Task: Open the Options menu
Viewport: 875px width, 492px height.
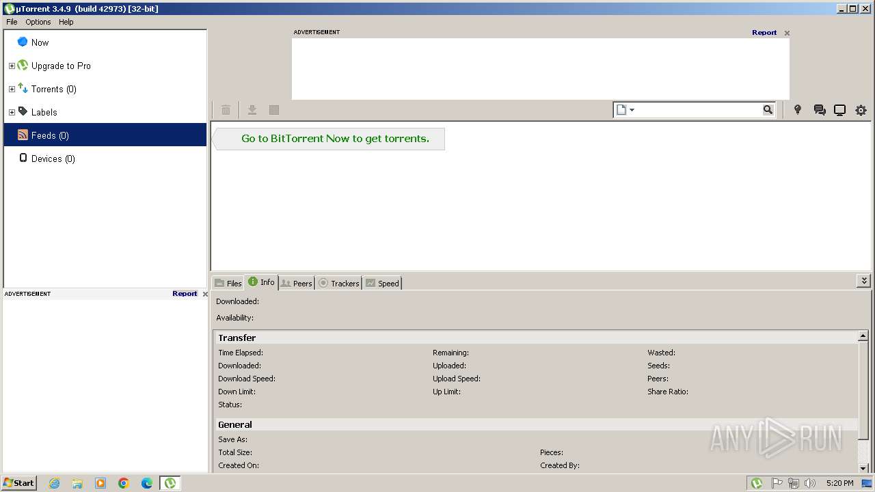Action: click(38, 22)
